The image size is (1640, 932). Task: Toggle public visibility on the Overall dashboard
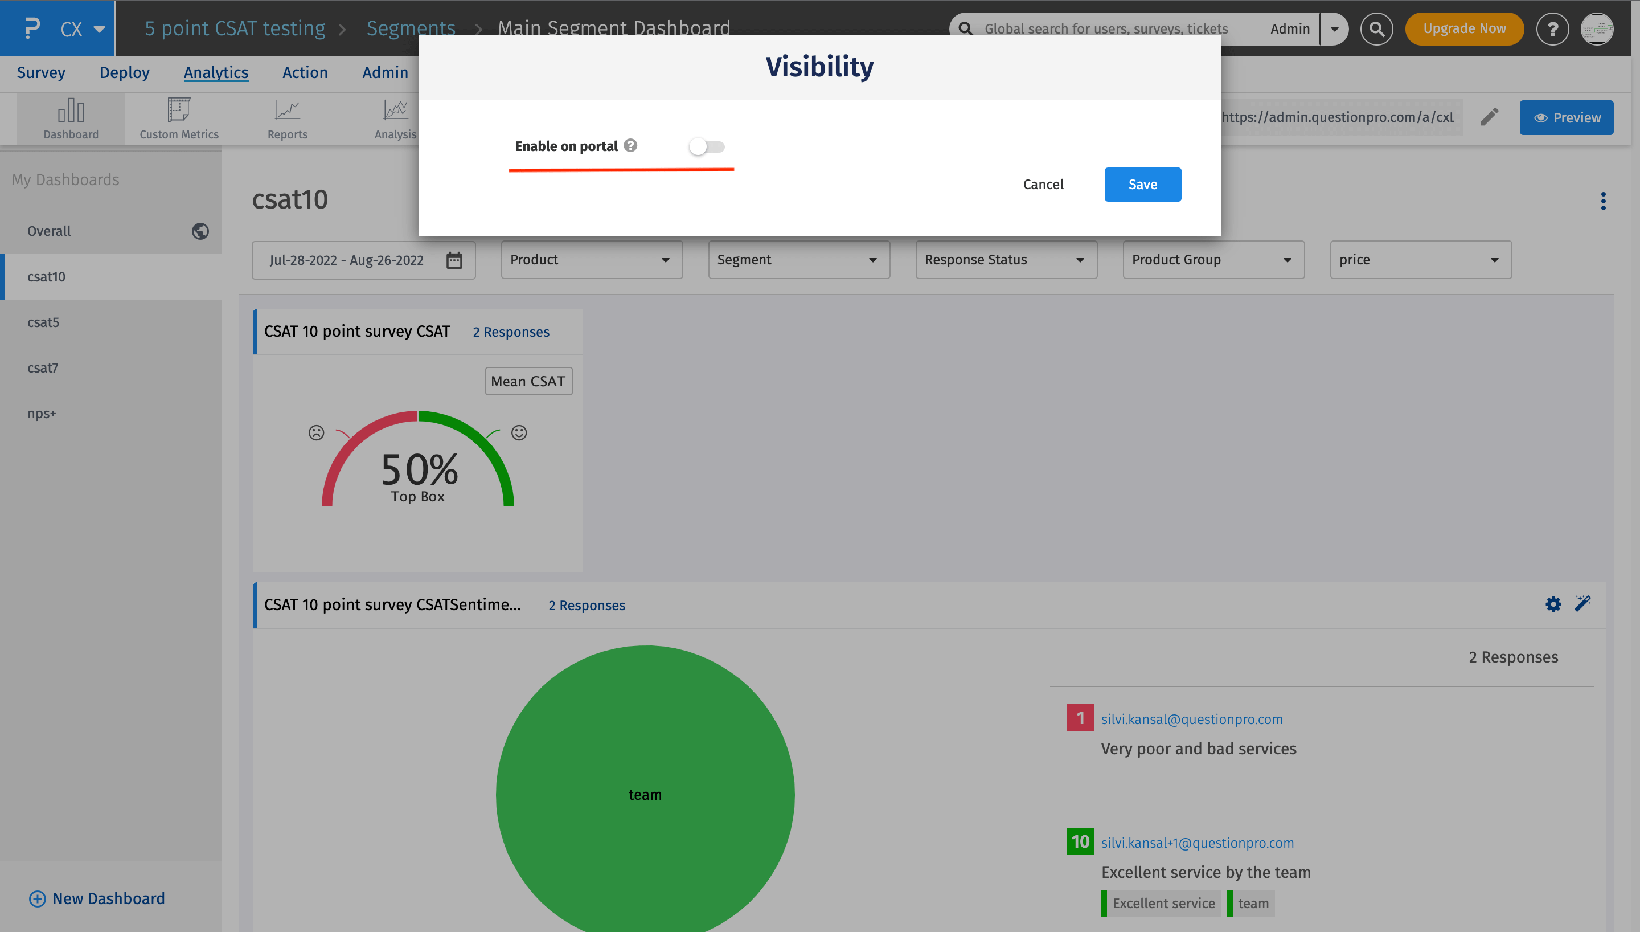coord(199,231)
